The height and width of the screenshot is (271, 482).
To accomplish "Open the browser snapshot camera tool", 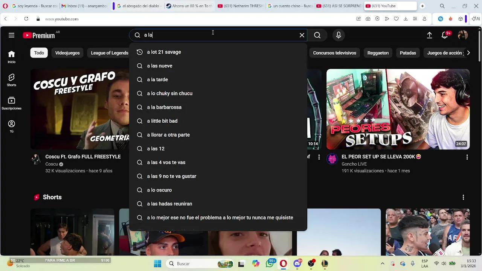I will pos(368,19).
